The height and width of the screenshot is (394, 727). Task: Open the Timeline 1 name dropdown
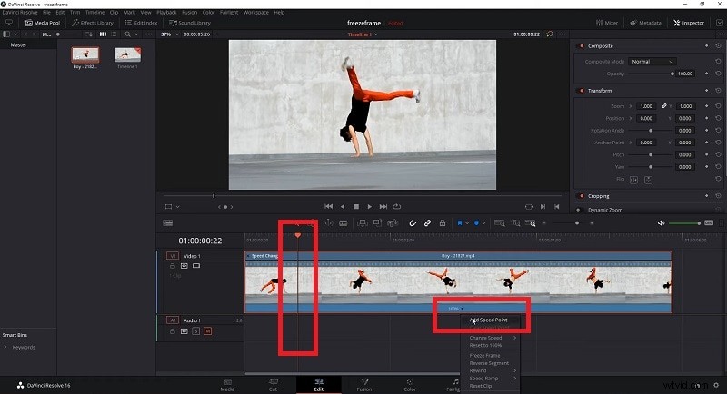point(363,34)
